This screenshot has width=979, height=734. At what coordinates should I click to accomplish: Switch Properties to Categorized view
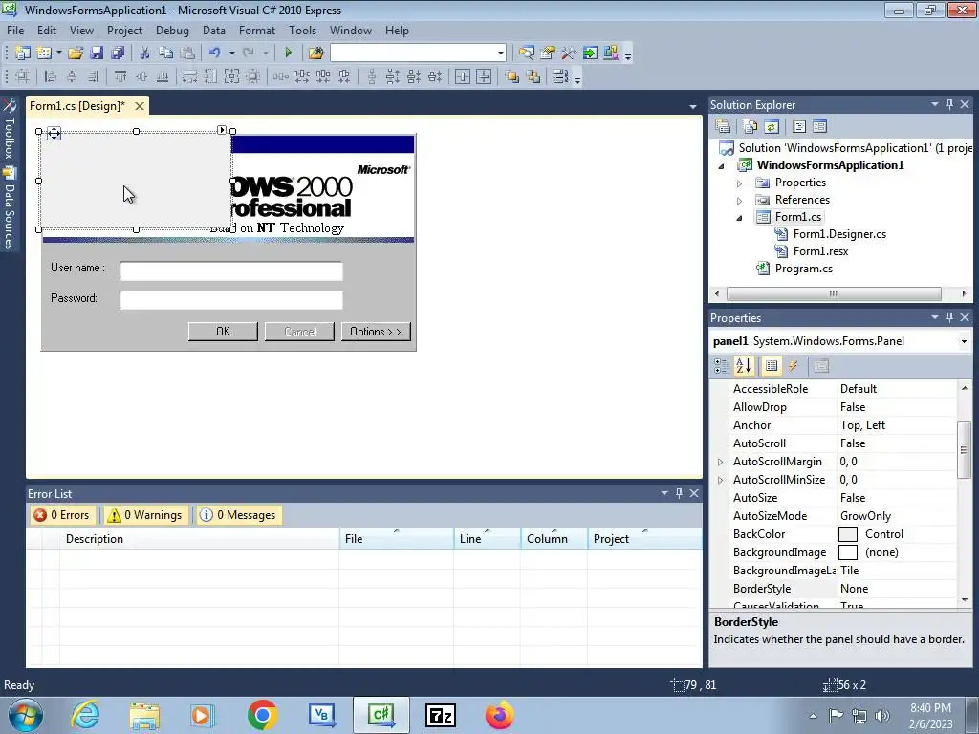(721, 366)
